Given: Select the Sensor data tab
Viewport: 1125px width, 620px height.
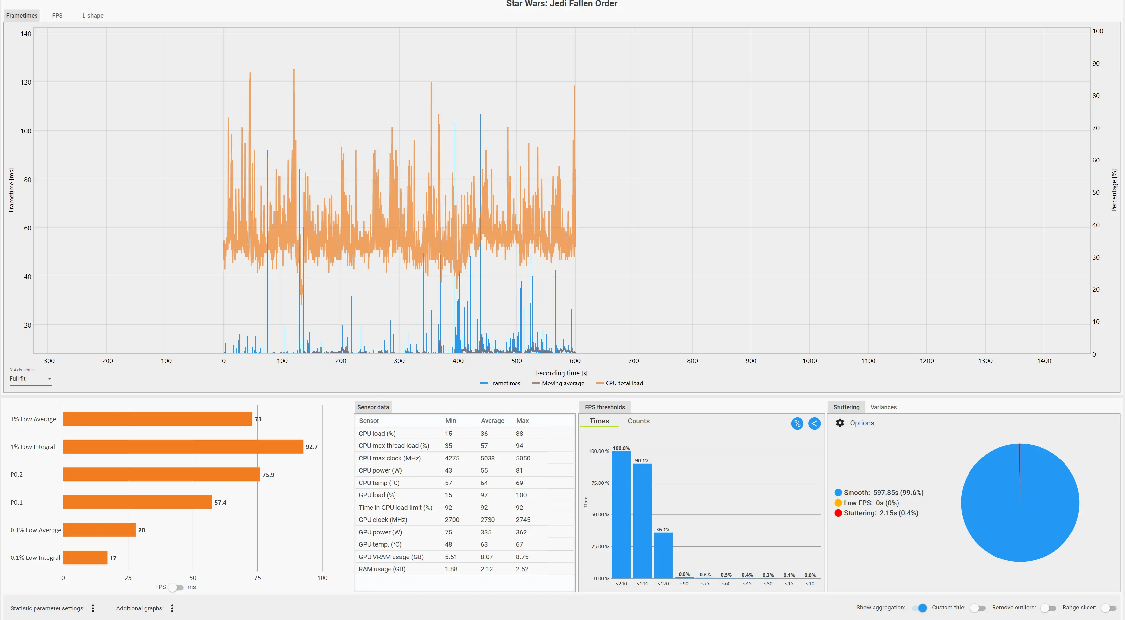Looking at the screenshot, I should tap(373, 407).
